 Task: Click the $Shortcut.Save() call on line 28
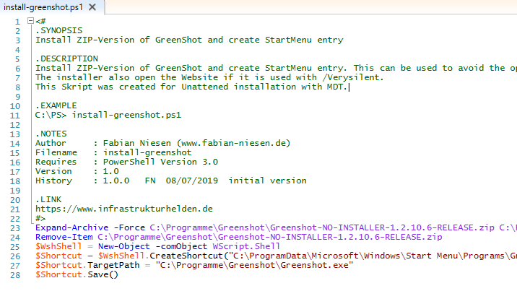click(77, 274)
